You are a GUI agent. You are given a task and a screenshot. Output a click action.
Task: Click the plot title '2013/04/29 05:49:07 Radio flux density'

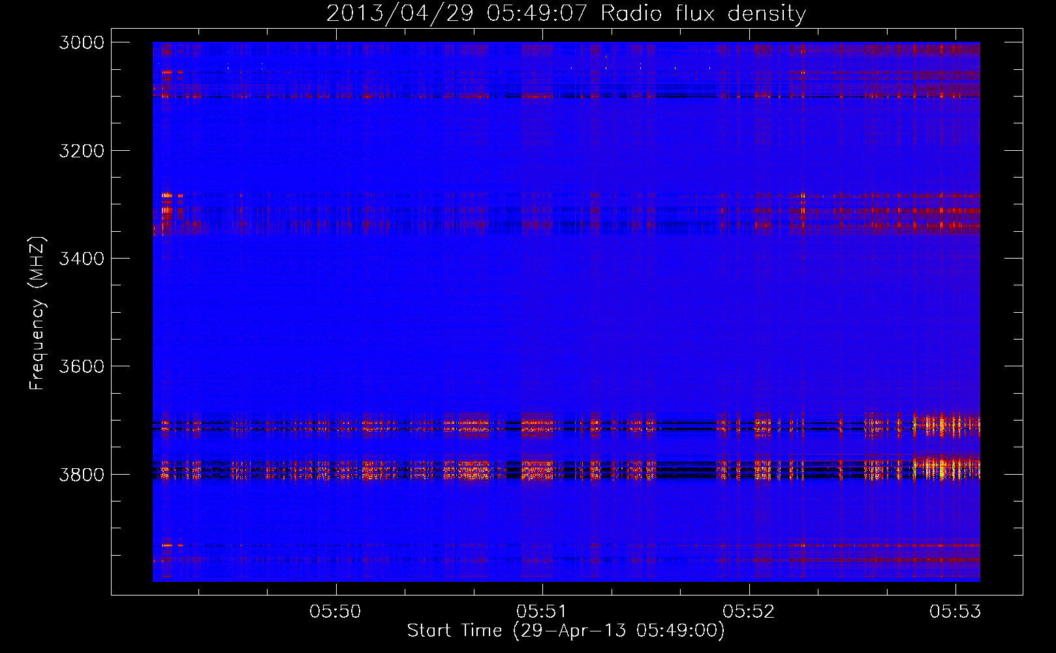(x=566, y=13)
